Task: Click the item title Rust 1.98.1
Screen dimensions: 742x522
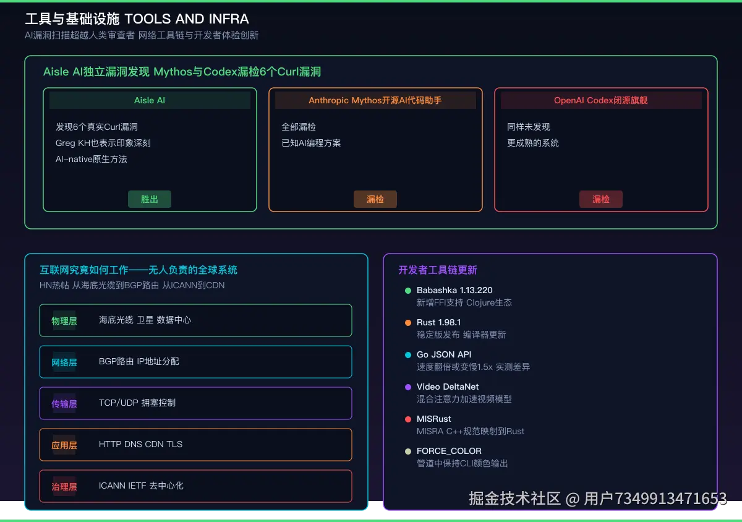Action: coord(438,322)
